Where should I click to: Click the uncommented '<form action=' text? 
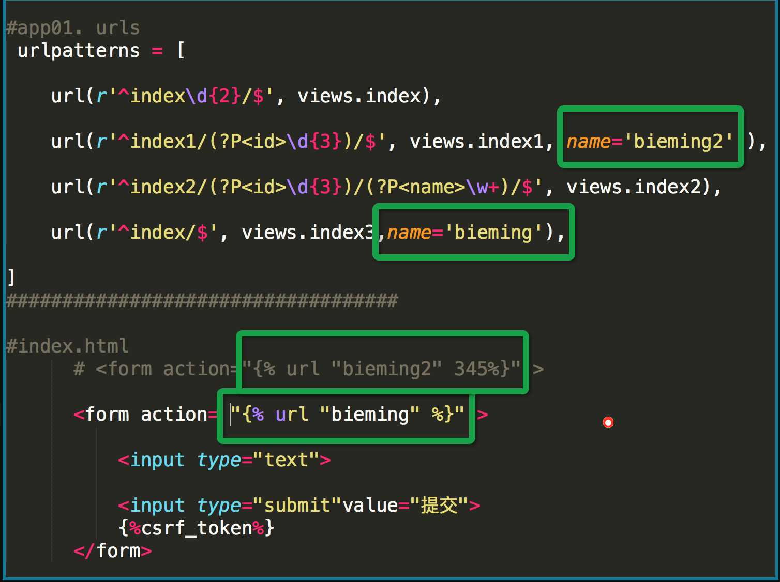point(145,415)
